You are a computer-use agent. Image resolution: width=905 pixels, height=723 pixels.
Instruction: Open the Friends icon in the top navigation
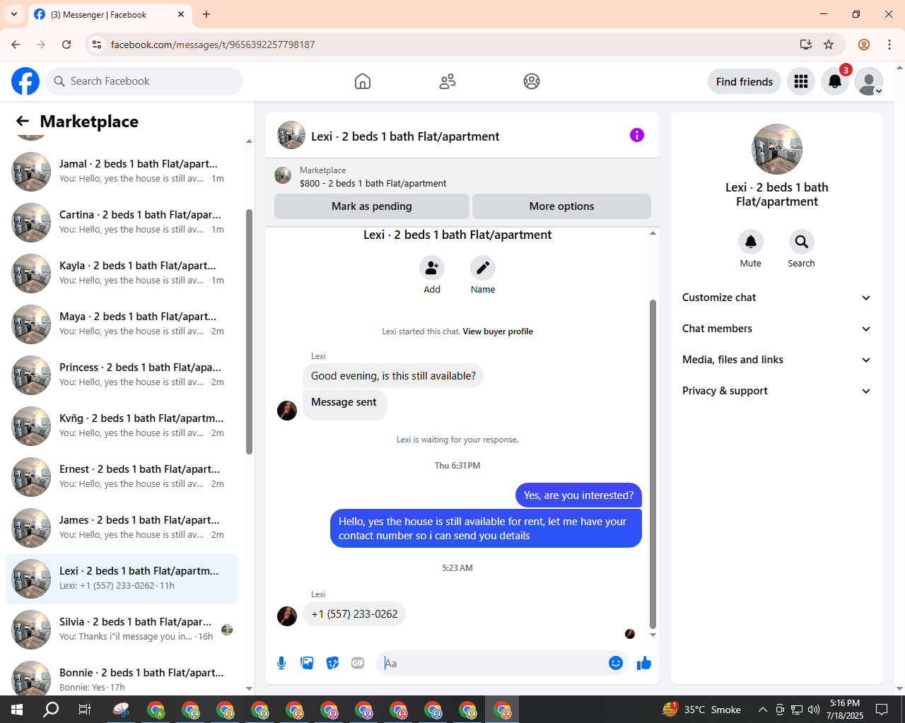[448, 81]
